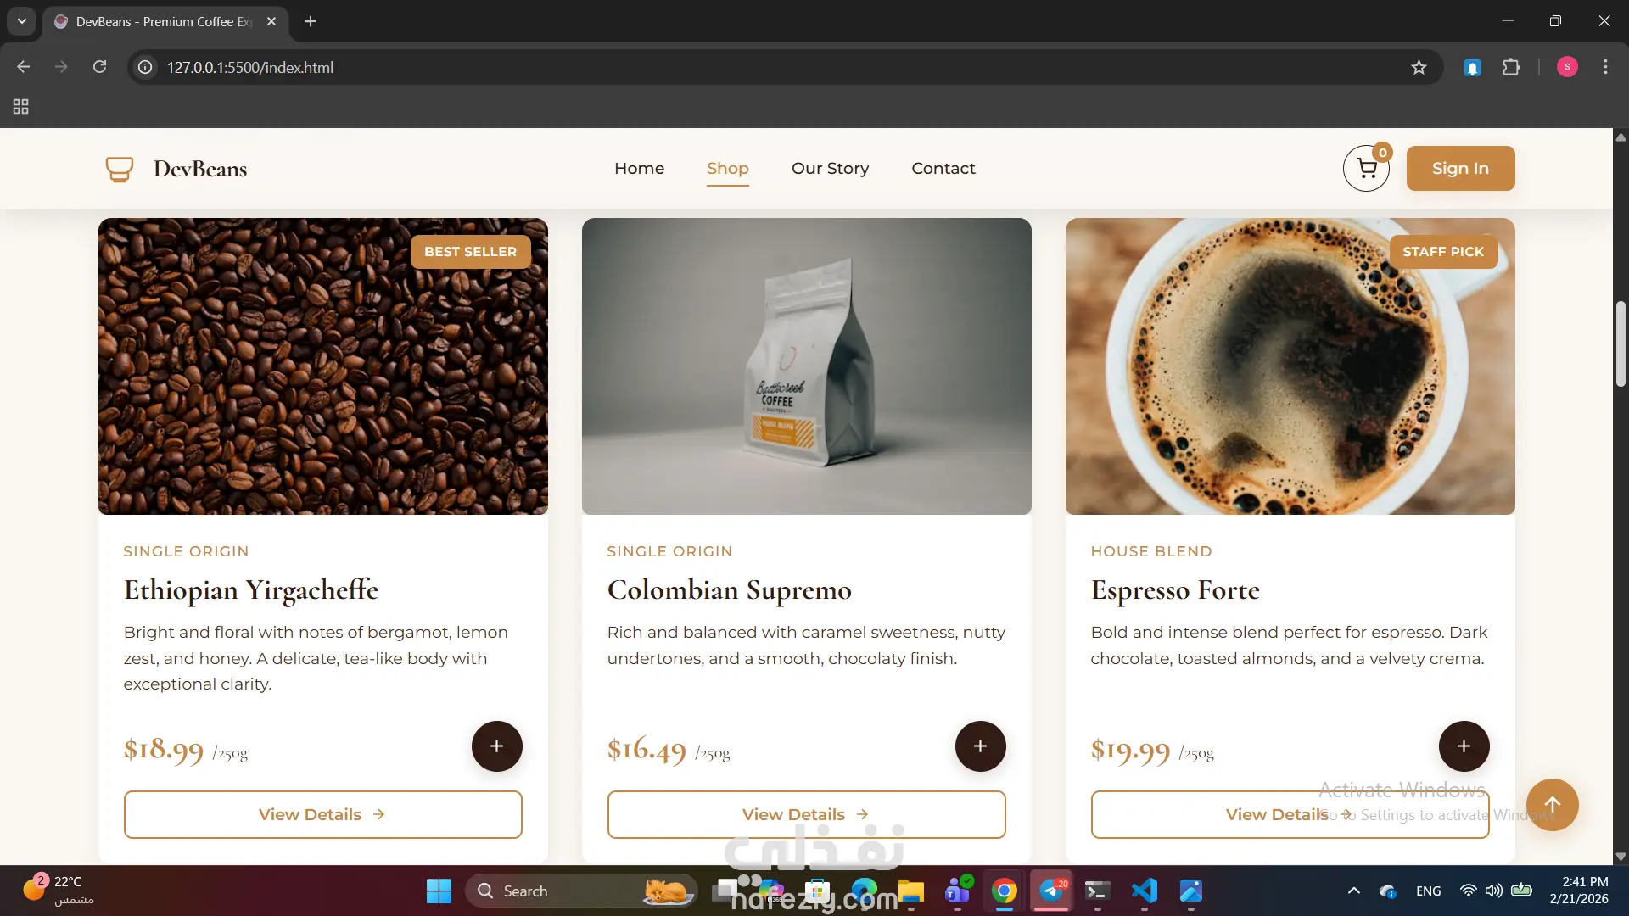Add Colombian Supremo using plus button
1629x916 pixels.
980,746
